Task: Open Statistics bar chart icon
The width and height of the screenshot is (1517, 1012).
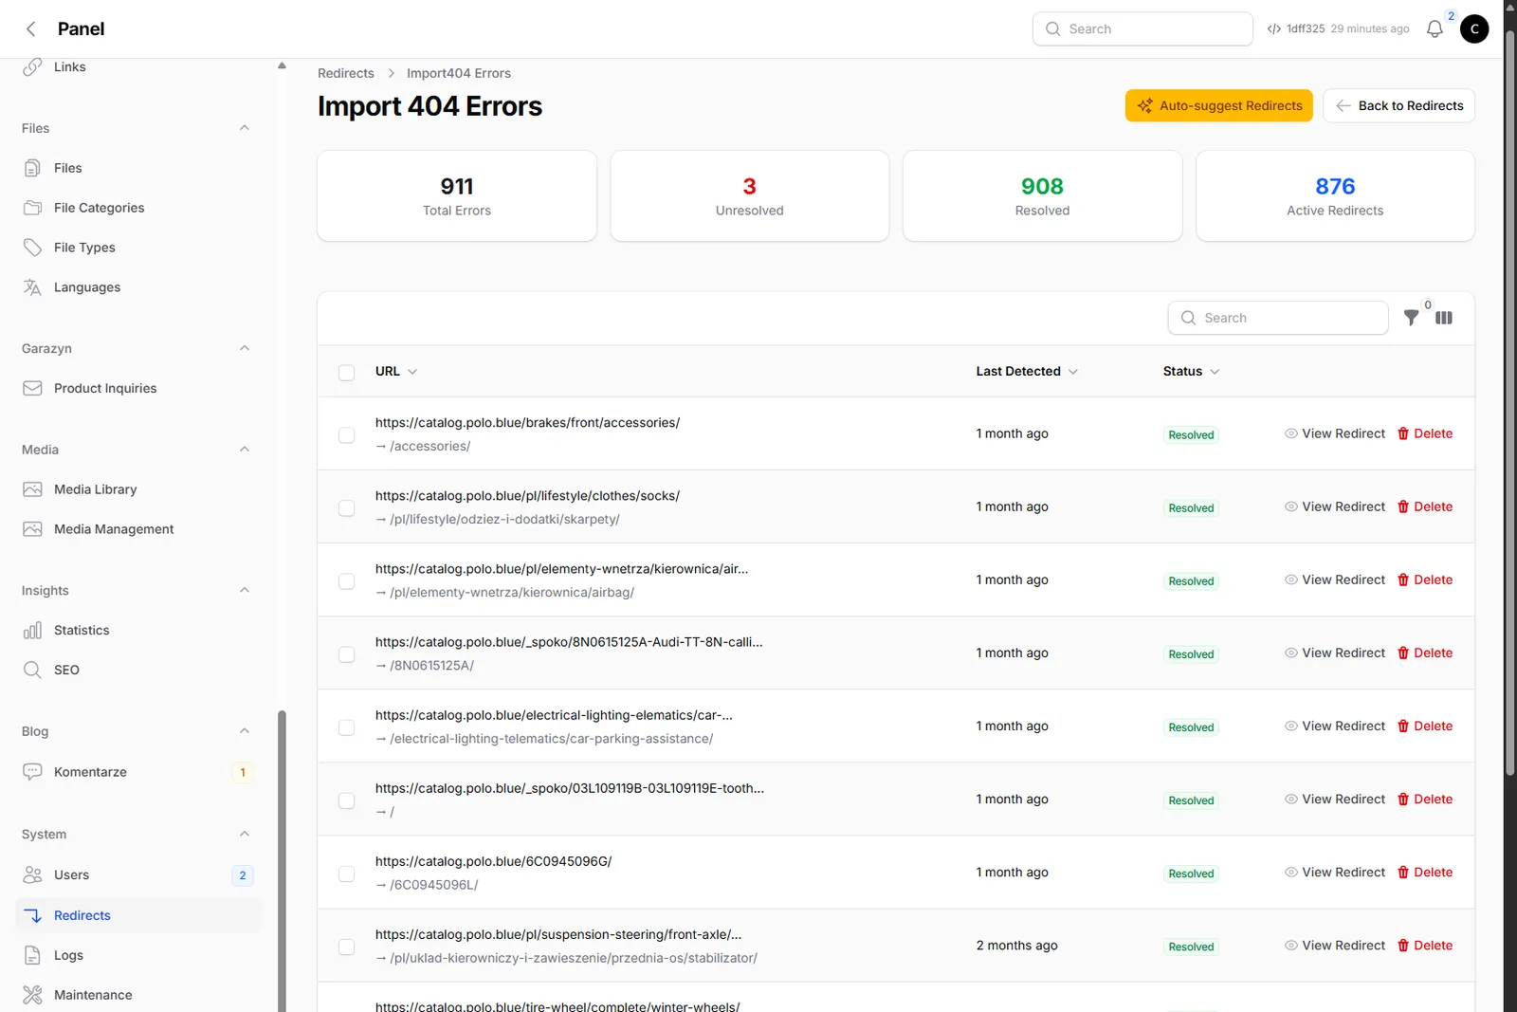Action: click(x=32, y=630)
